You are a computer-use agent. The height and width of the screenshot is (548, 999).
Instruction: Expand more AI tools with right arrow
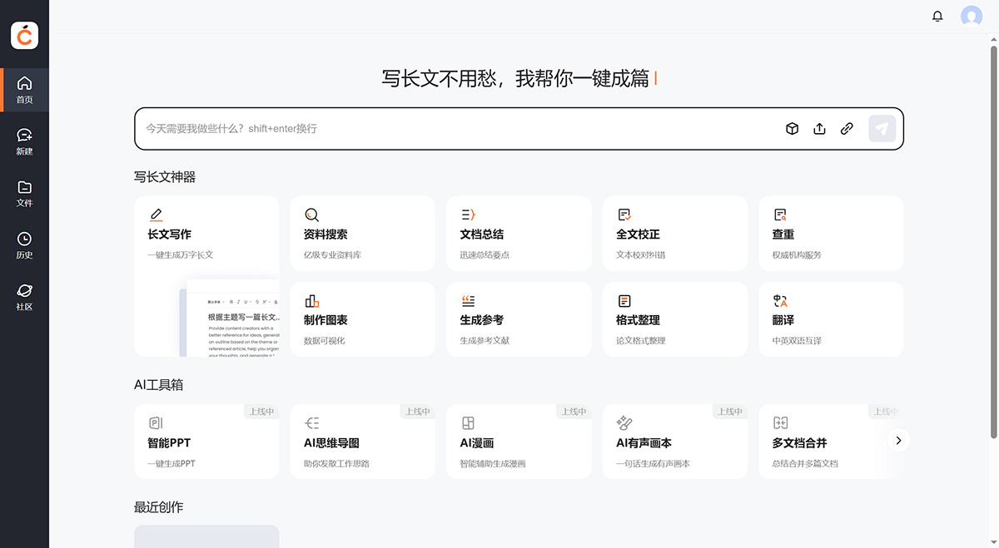898,440
